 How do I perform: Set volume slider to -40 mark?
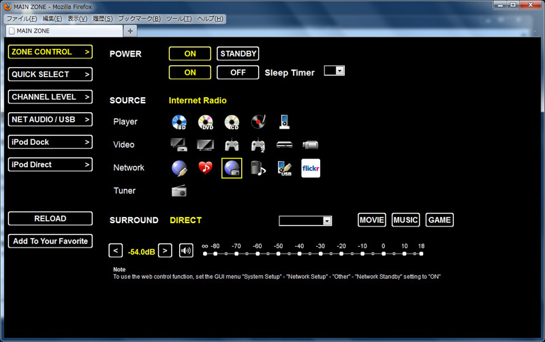tap(300, 254)
